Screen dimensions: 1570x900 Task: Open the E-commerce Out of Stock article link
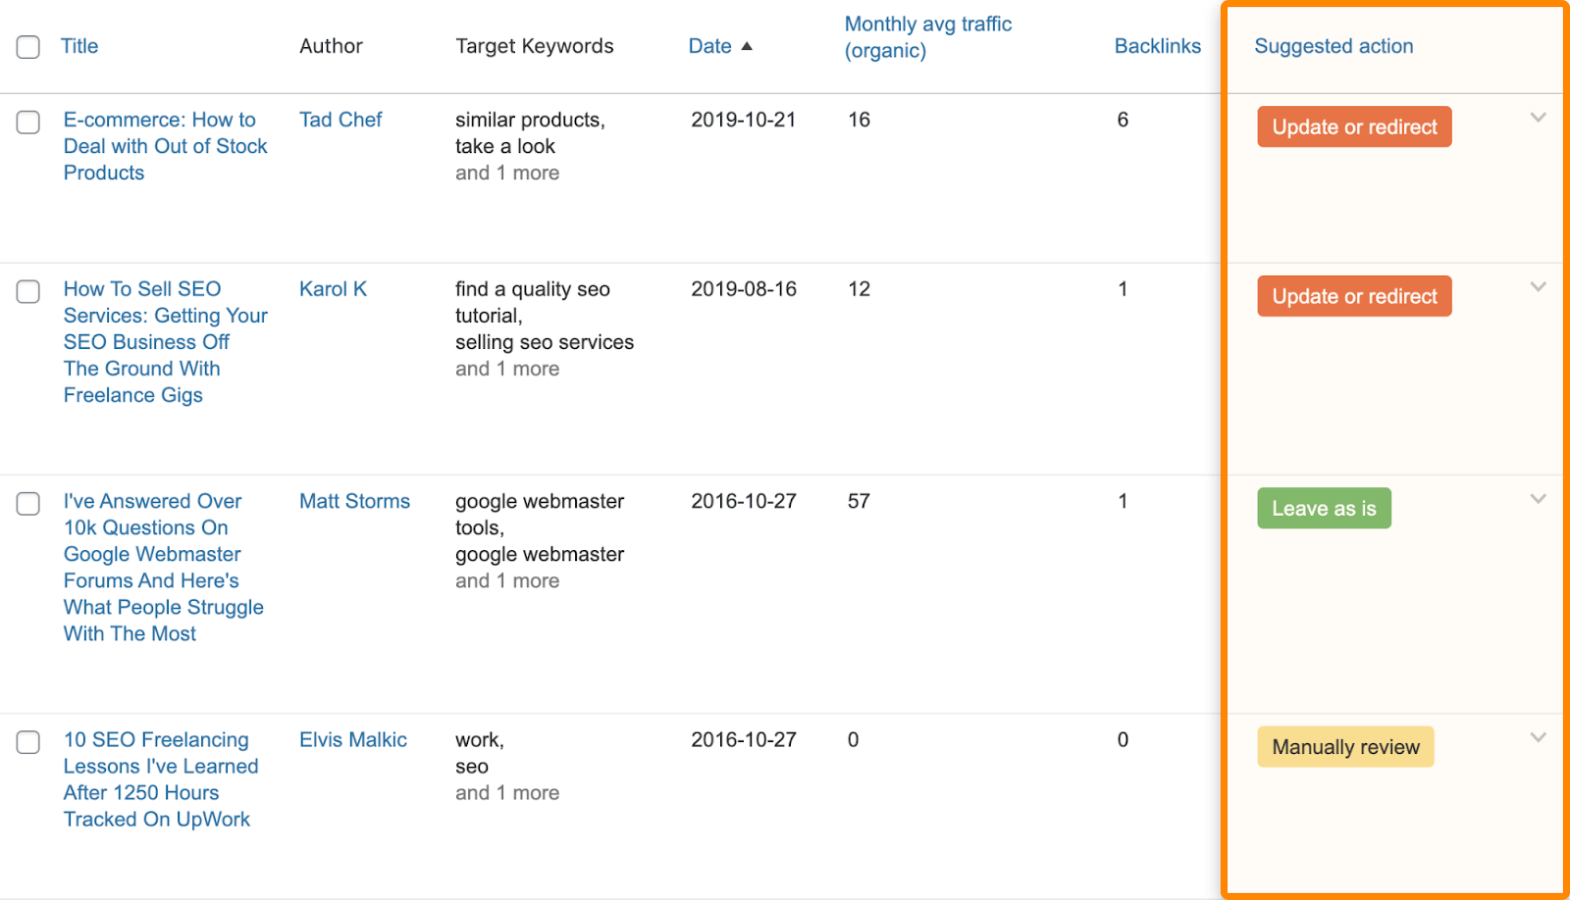click(x=164, y=145)
